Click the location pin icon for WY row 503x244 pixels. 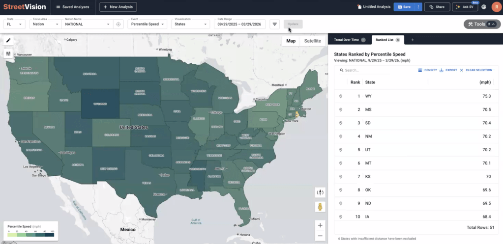340,96
